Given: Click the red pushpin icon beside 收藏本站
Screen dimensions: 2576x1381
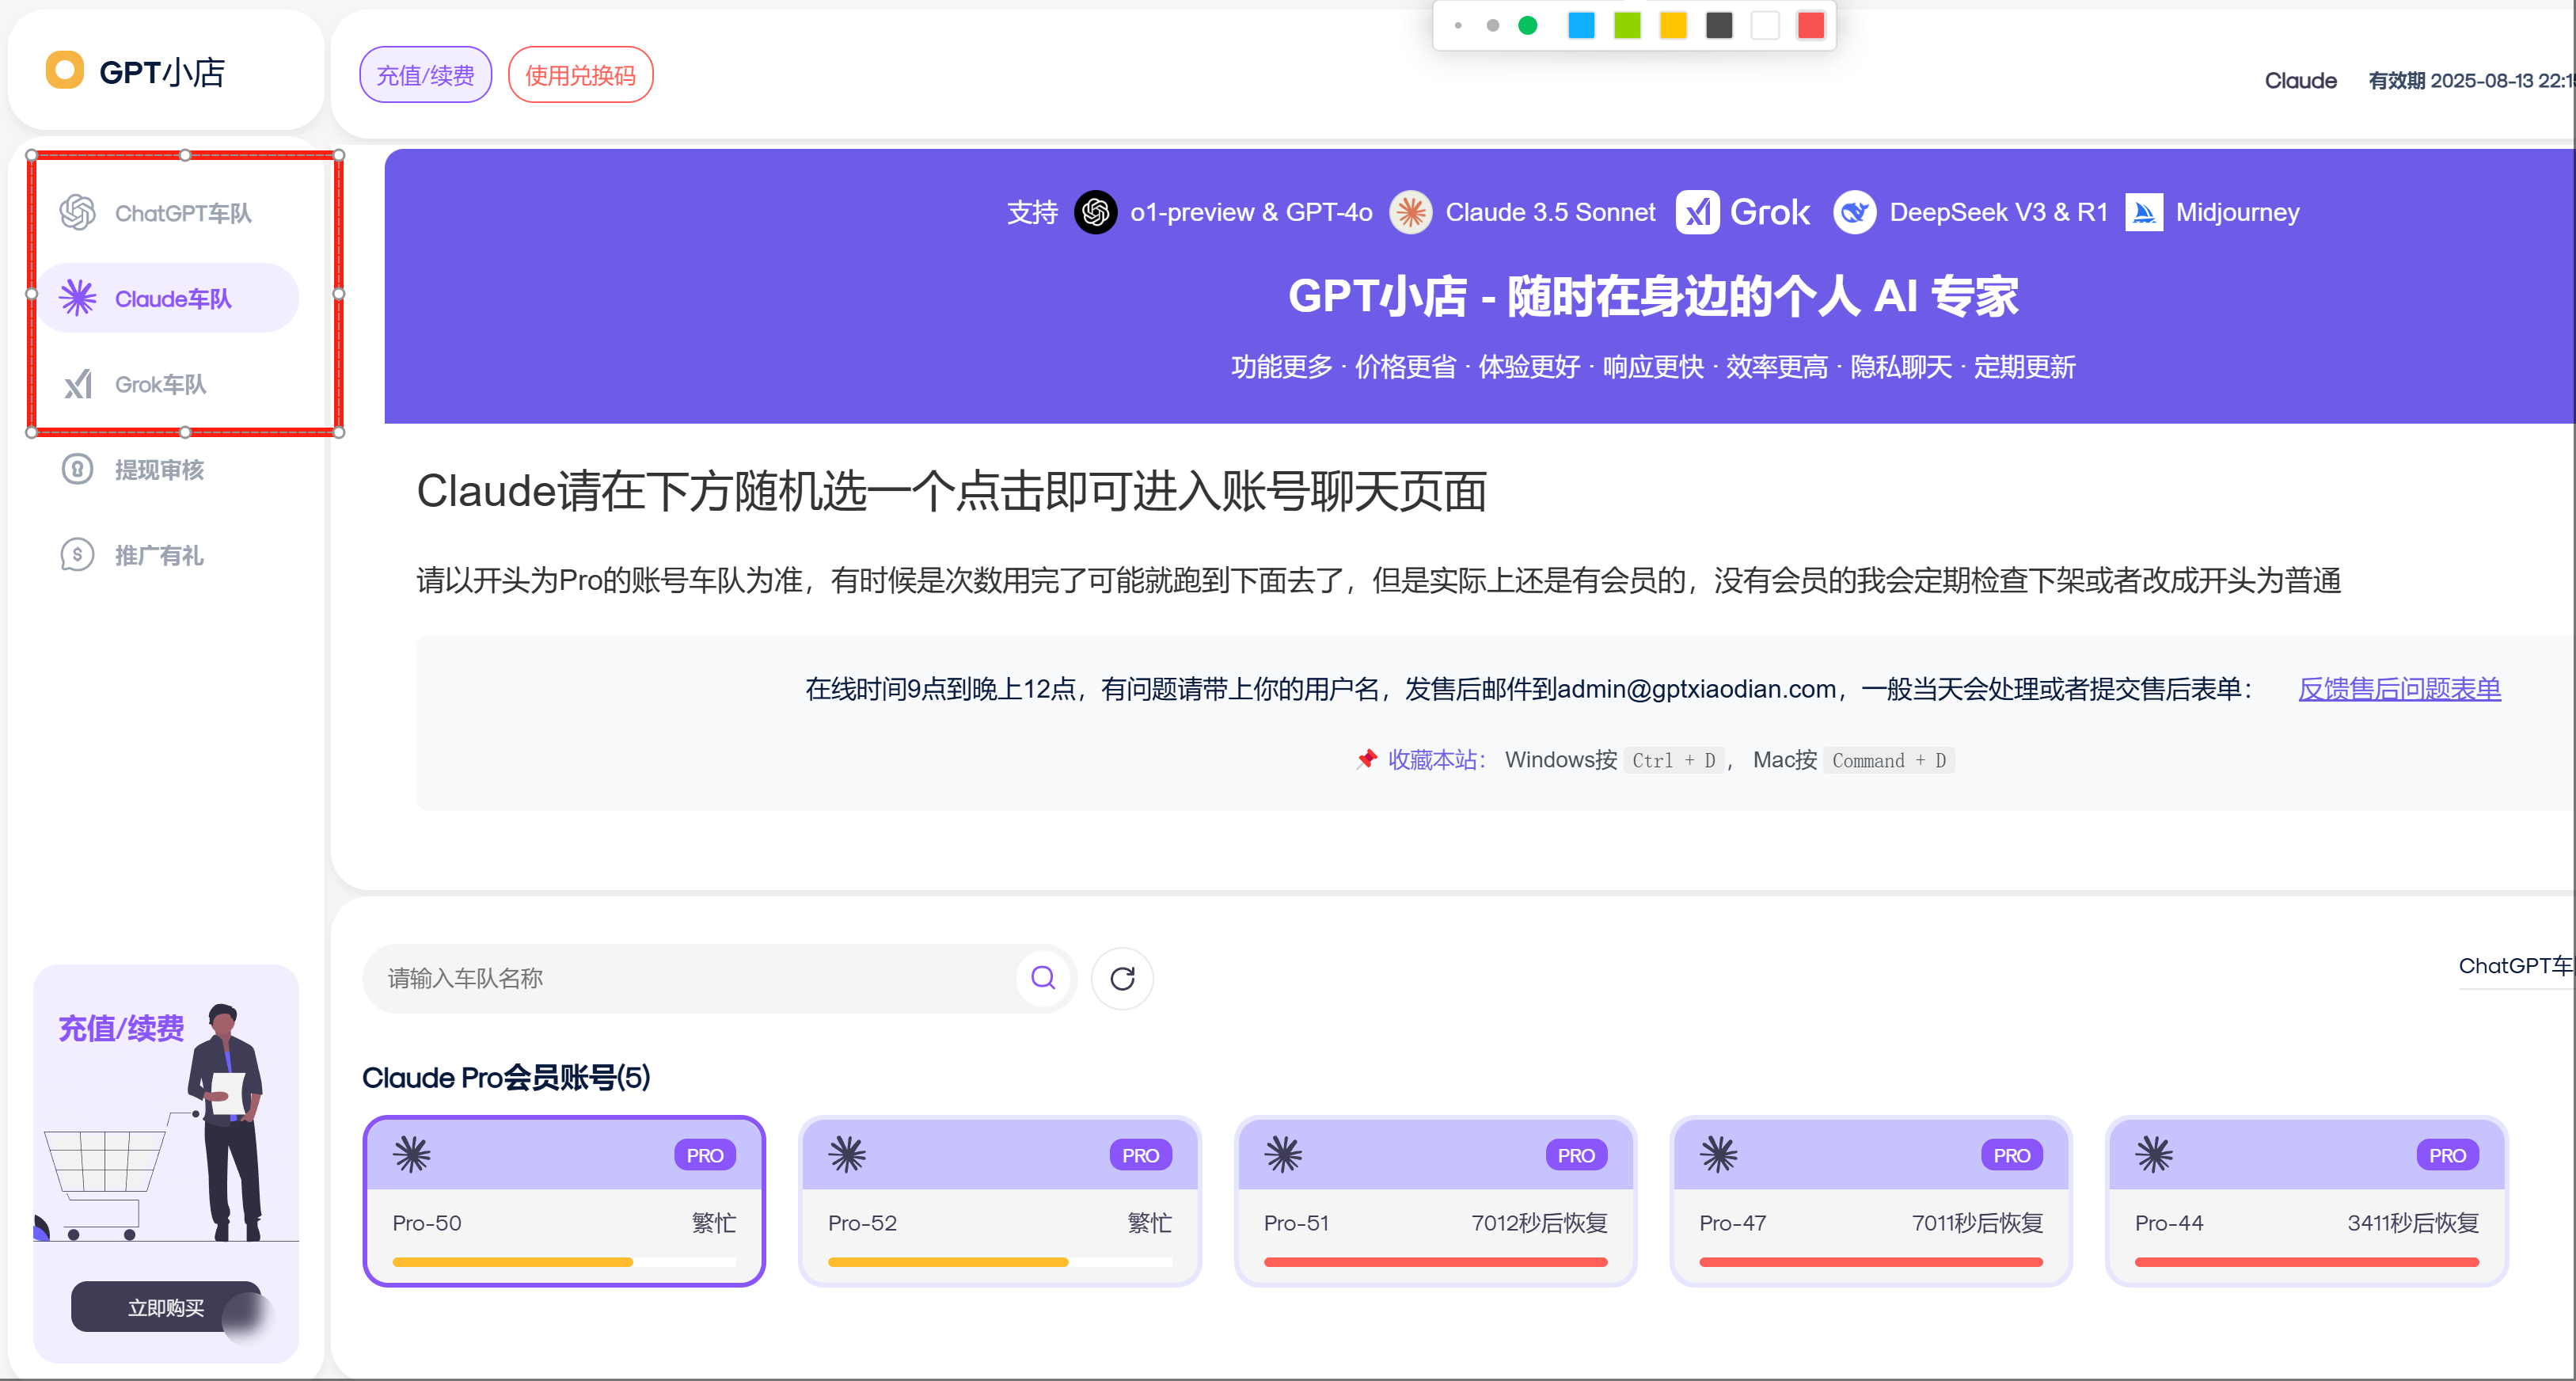Looking at the screenshot, I should 1366,759.
